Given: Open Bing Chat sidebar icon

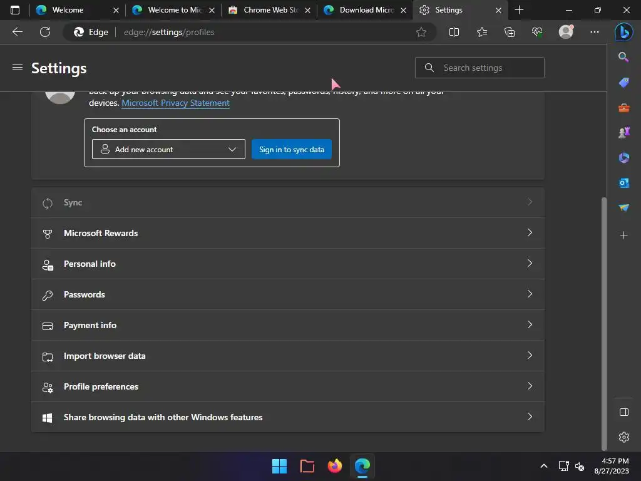Looking at the screenshot, I should point(624,32).
